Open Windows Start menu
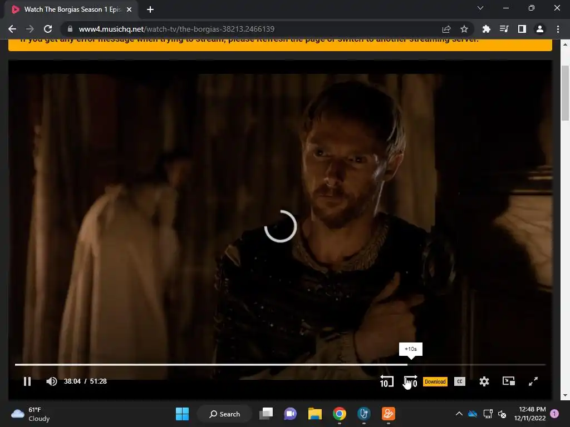The height and width of the screenshot is (427, 570). click(x=182, y=414)
